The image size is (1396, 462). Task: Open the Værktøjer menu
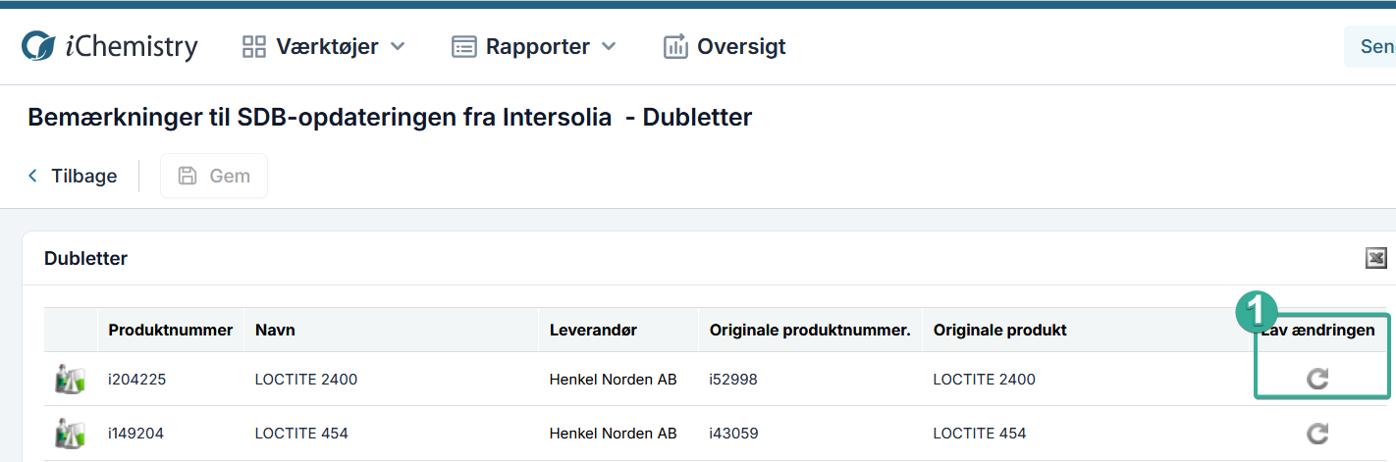(323, 46)
